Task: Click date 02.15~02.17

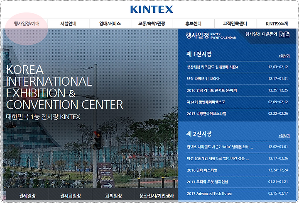Action: (278, 193)
